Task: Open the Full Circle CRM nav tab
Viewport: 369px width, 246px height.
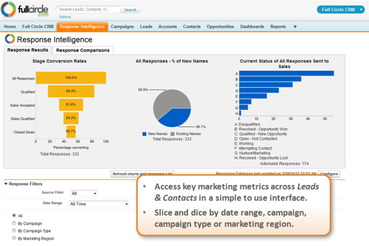Action: pyautogui.click(x=38, y=26)
